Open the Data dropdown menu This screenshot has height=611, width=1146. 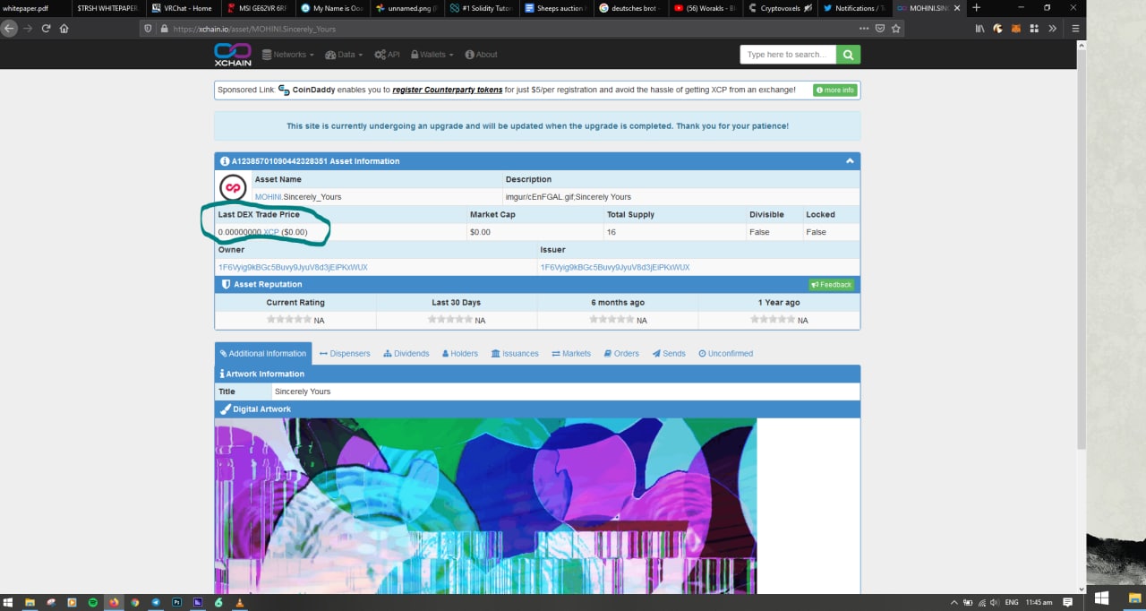pyautogui.click(x=344, y=55)
